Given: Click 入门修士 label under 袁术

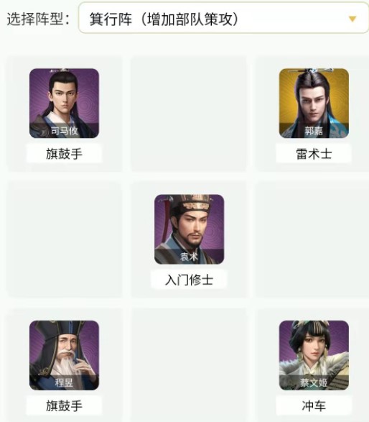Looking at the screenshot, I should click(189, 280).
